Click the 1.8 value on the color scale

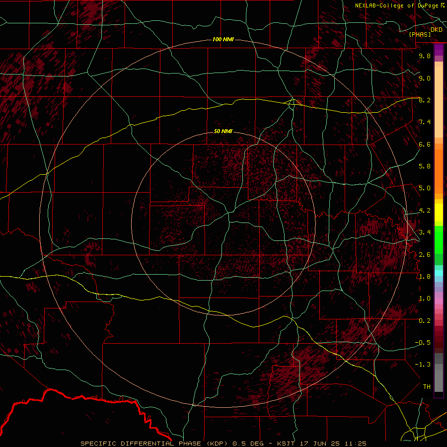click(425, 277)
